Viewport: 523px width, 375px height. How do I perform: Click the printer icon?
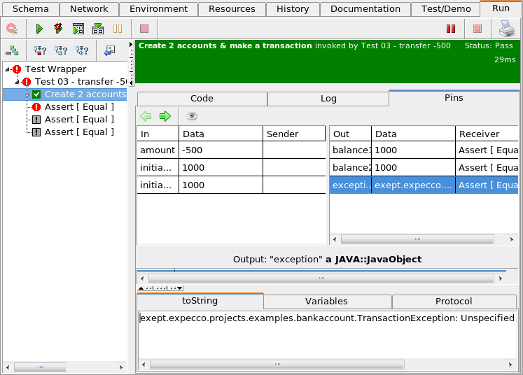tap(507, 29)
